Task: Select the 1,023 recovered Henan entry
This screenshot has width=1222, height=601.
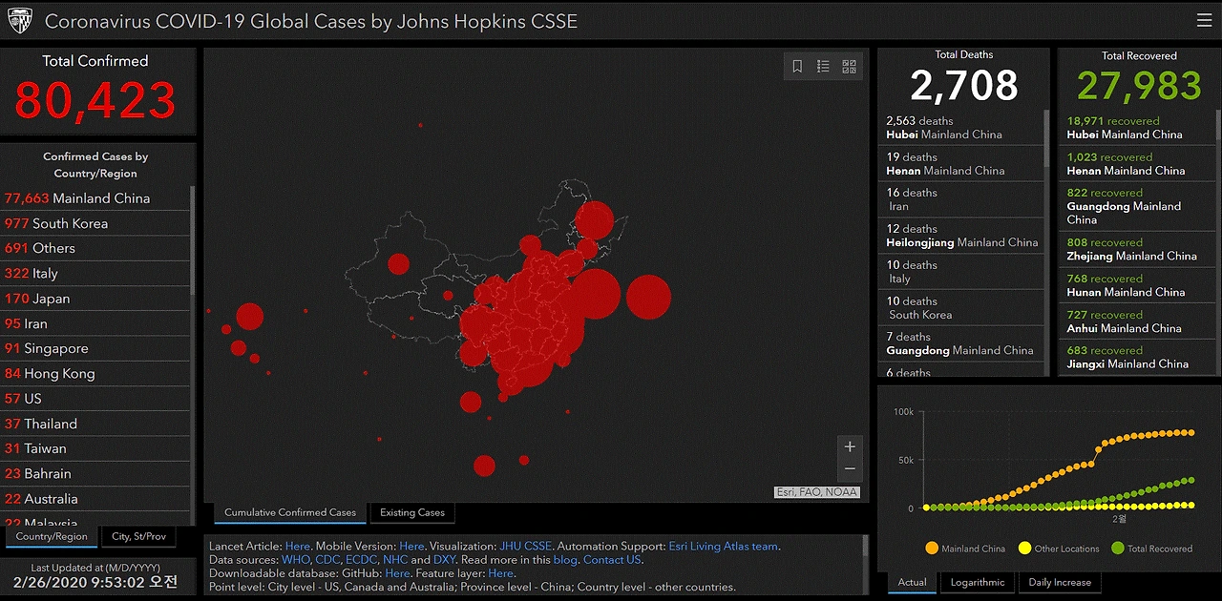Action: [x=1136, y=164]
